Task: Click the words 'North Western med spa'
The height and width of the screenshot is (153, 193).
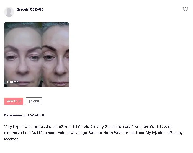Action: (x=124, y=133)
